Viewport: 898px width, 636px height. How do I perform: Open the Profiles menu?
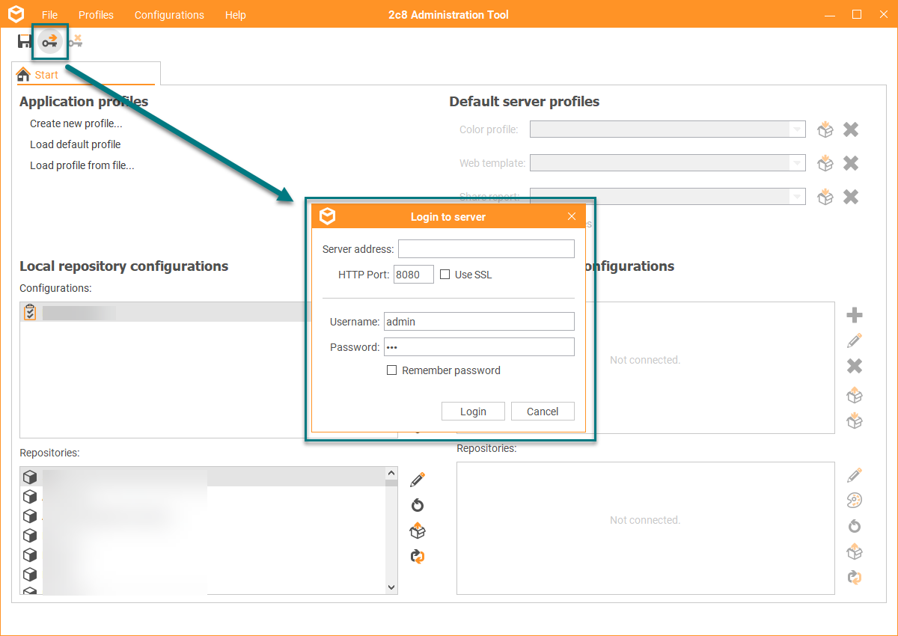point(96,15)
